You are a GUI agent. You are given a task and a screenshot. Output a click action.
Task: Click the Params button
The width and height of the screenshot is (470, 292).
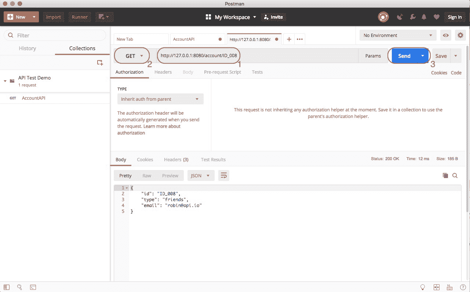tap(373, 56)
